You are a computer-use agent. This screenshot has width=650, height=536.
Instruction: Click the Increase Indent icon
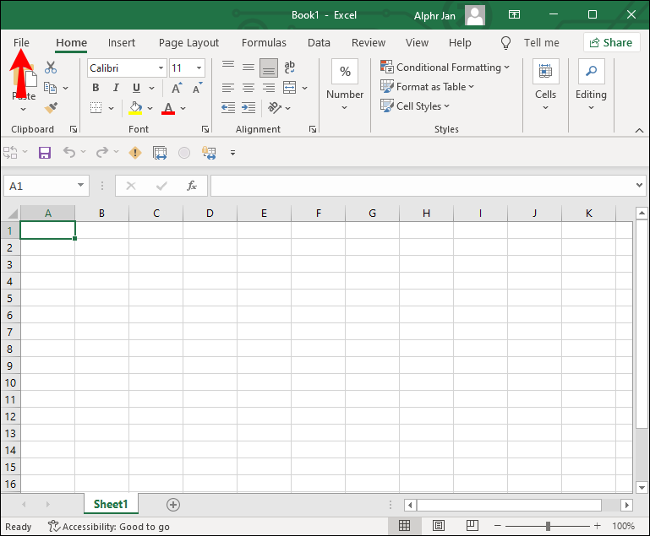[x=249, y=107]
